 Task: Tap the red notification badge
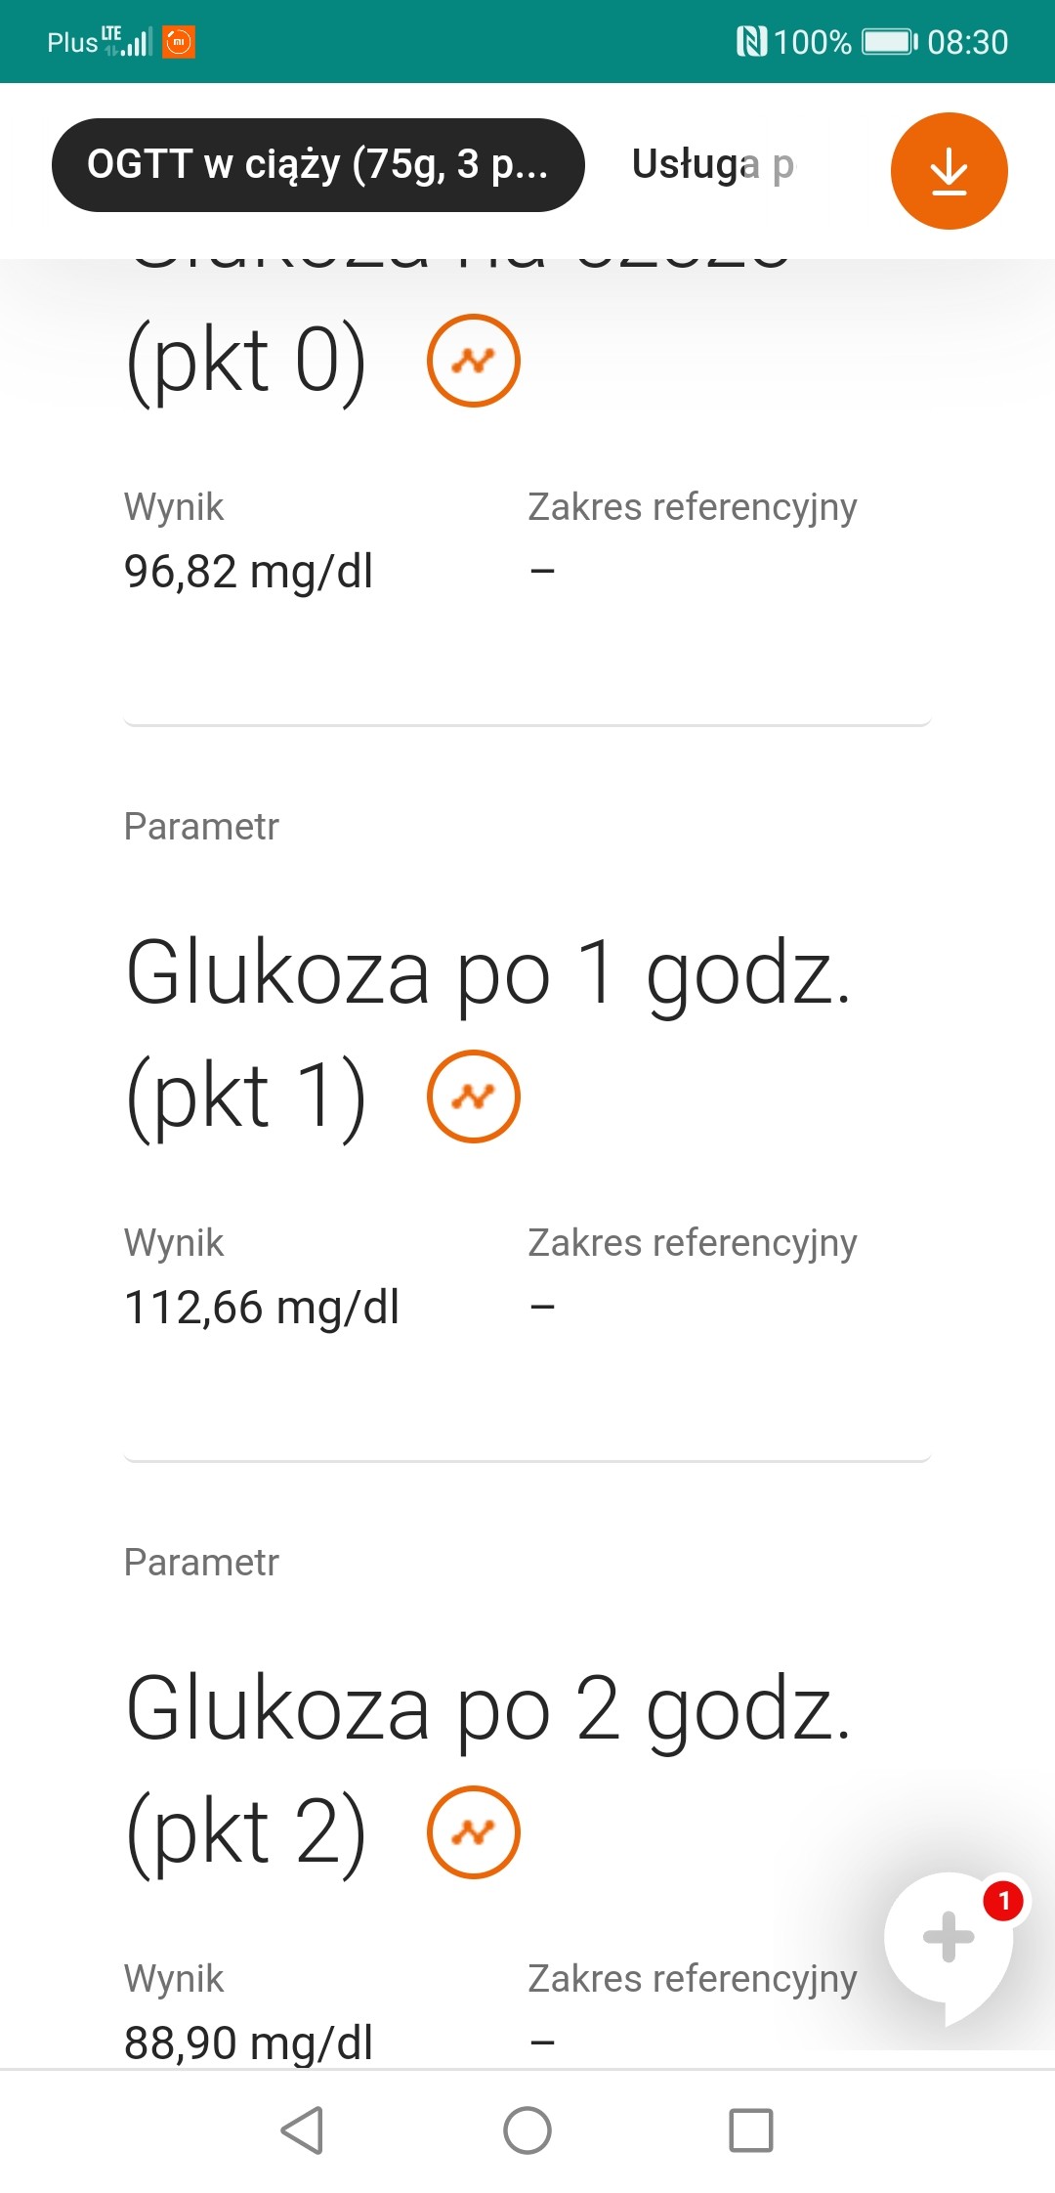pos(1003,1901)
